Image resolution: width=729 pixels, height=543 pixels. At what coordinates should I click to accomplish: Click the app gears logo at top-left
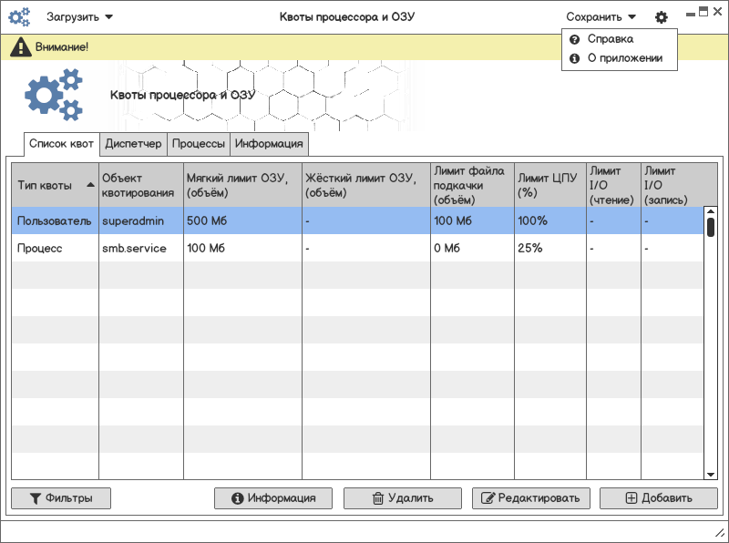point(20,17)
